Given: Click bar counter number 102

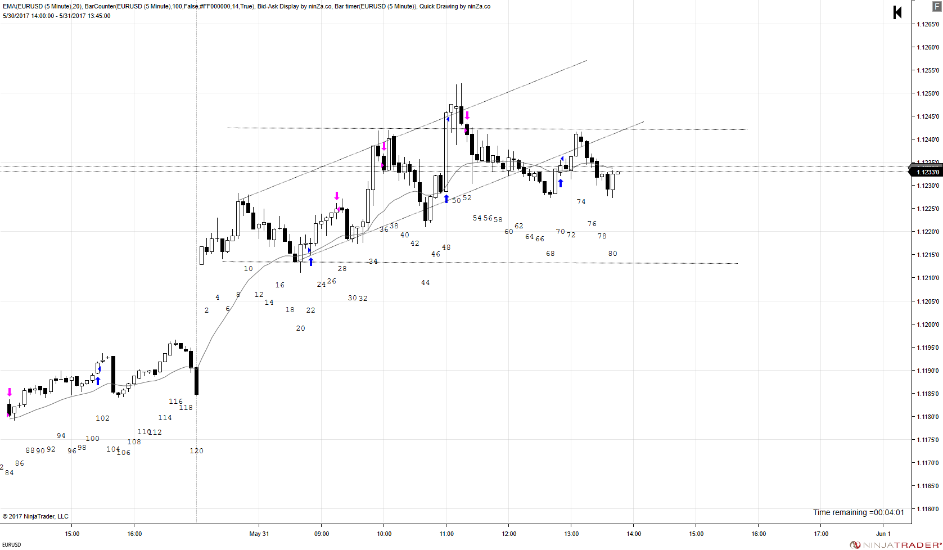Looking at the screenshot, I should [102, 418].
